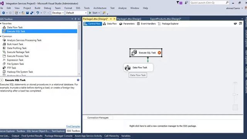The image size is (247, 139).
Task: Toggle auto-hide pin on SSIS Toolbox panel
Action: [x=76, y=19]
